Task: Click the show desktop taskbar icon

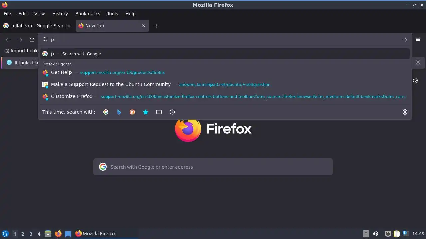Action: tap(68, 234)
